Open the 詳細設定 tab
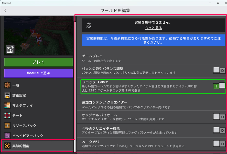This screenshot has width=227, height=154. [38, 95]
